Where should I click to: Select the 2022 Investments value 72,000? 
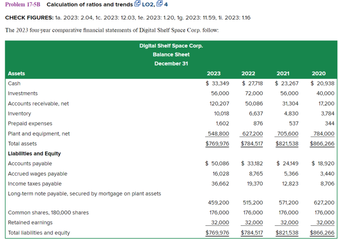click(x=254, y=94)
